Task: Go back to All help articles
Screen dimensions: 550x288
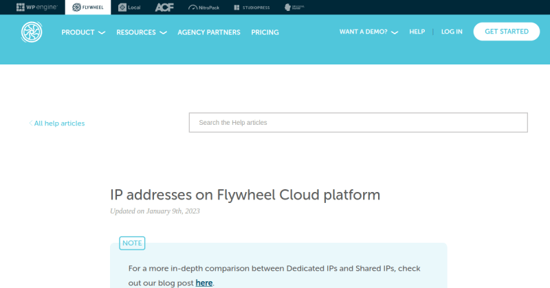Action: point(57,123)
